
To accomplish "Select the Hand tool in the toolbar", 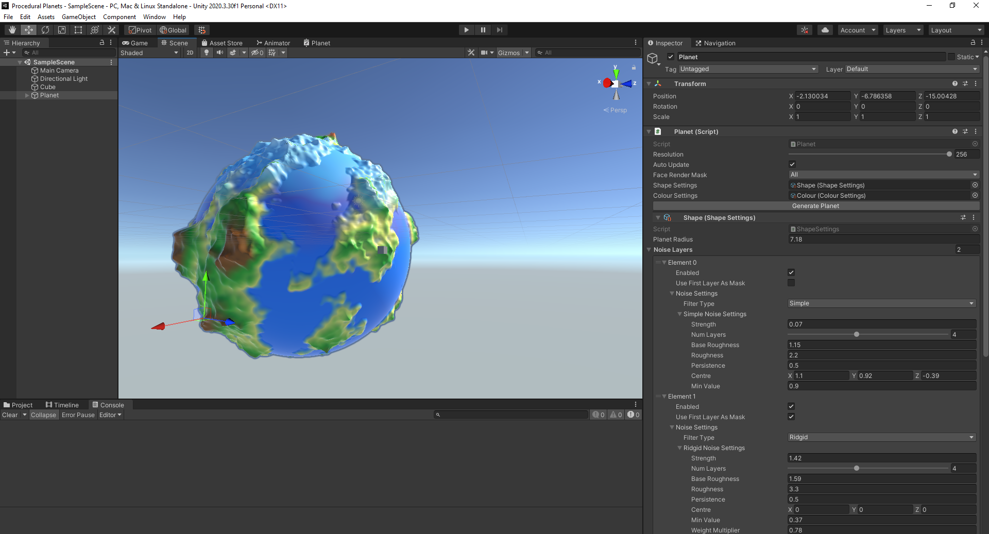I will 11,29.
